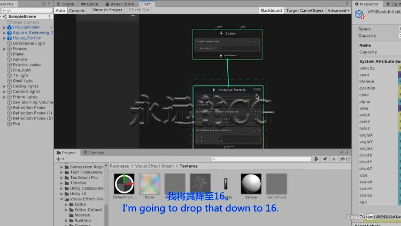
Task: Toggle Auto compile button
Action: coord(60,11)
